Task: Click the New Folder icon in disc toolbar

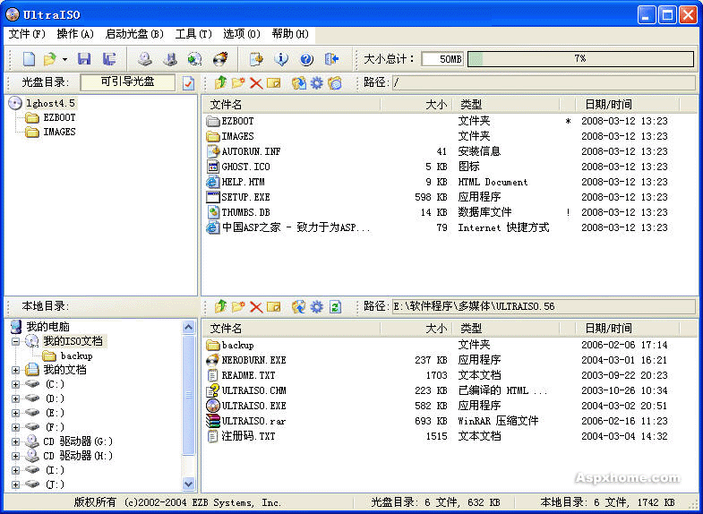Action: pyautogui.click(x=238, y=82)
